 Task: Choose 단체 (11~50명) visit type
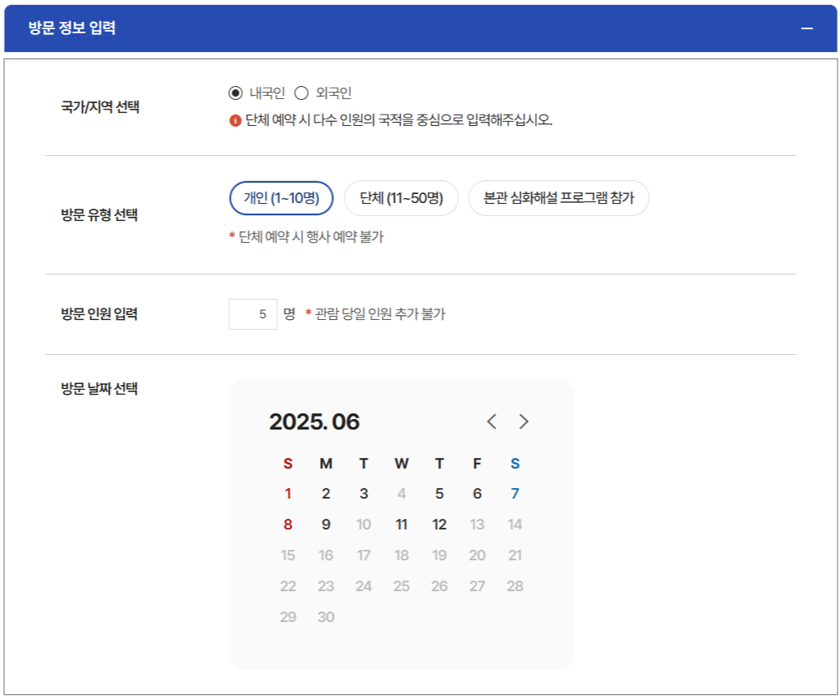click(402, 197)
